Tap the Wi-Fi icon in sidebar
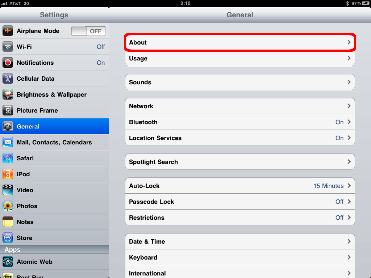This screenshot has height=278, width=371. click(8, 47)
